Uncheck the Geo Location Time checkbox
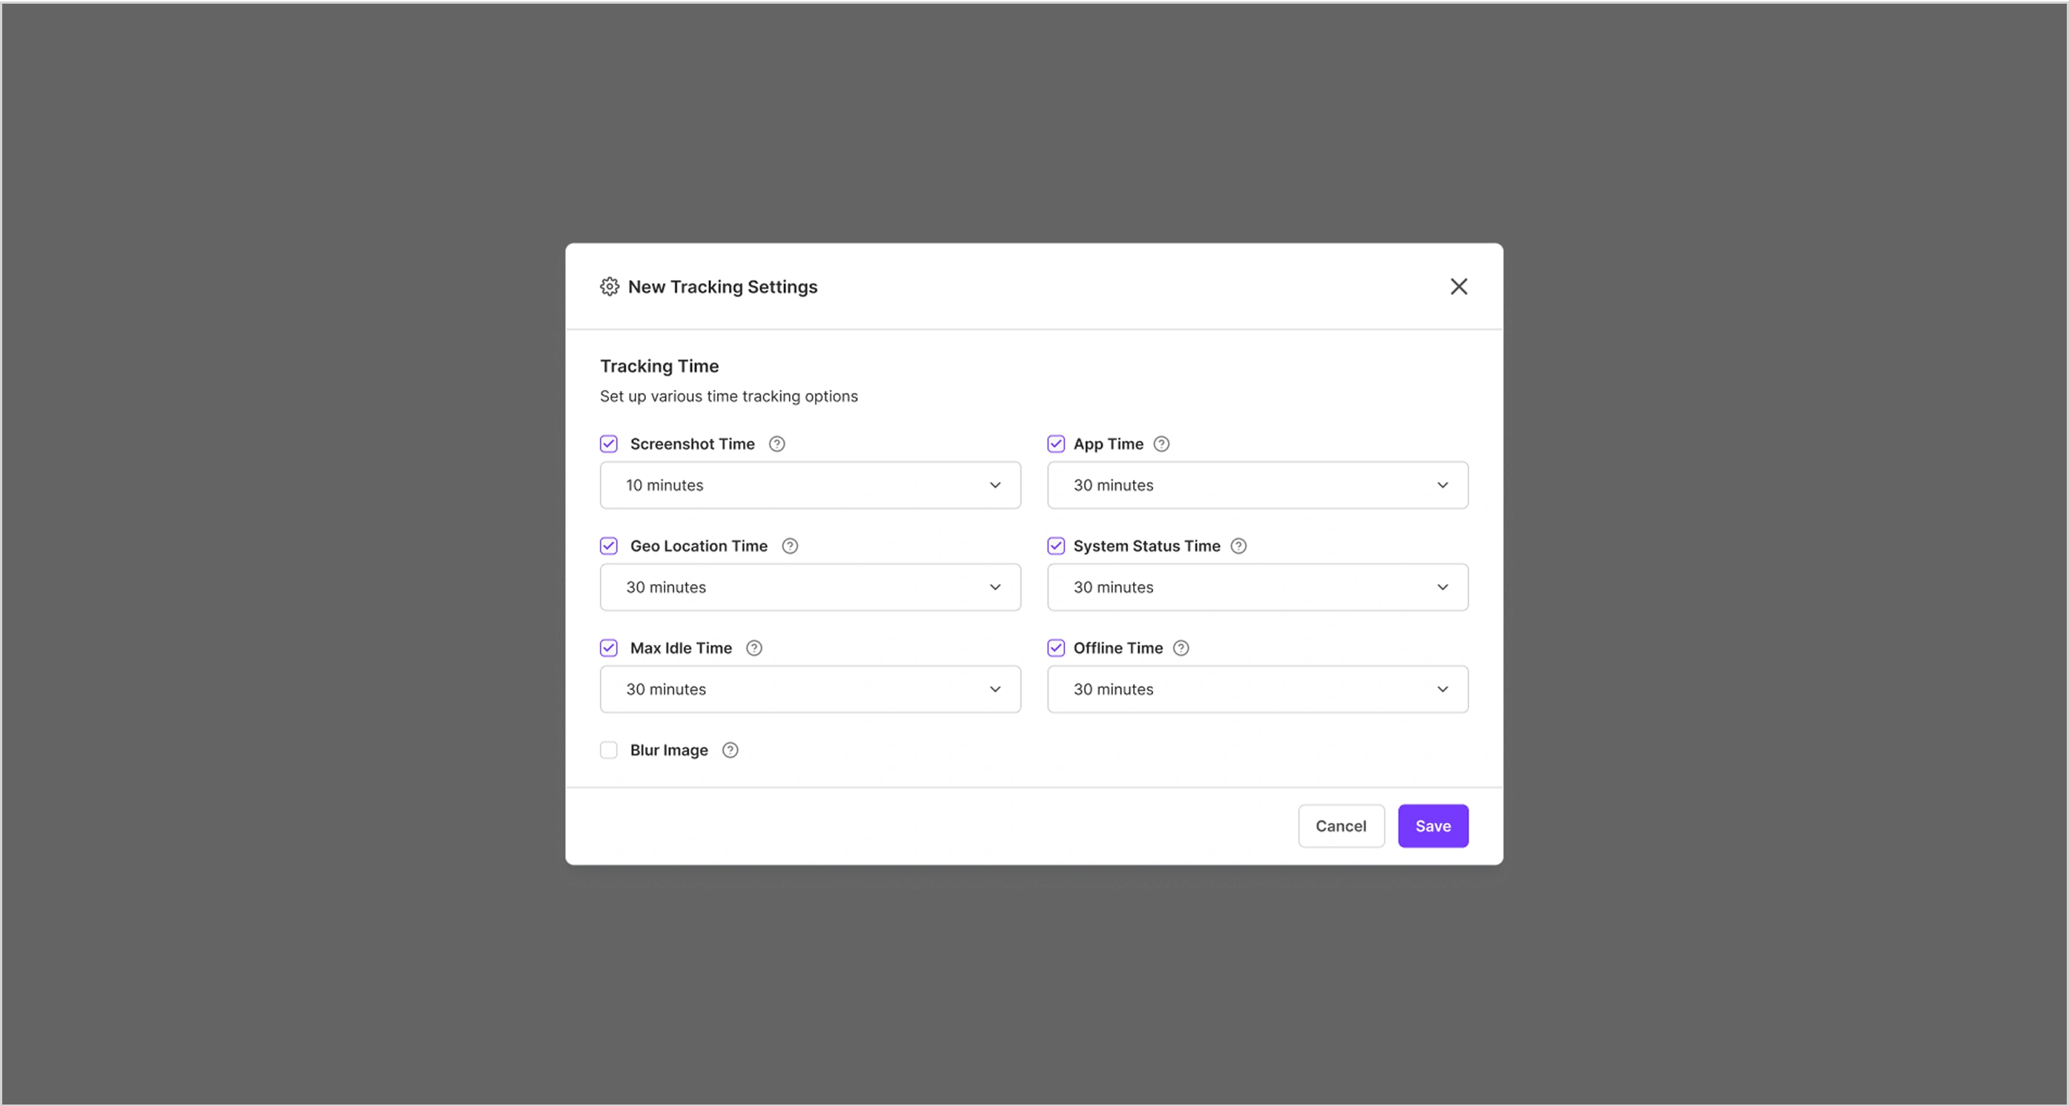 [609, 546]
